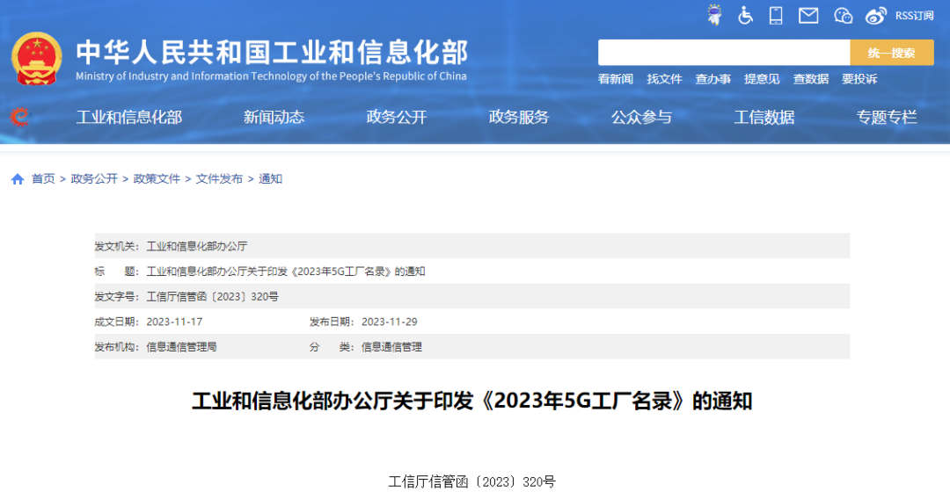Click the 政策文件 breadcrumb link
Viewport: 950px width, 499px height.
[157, 179]
